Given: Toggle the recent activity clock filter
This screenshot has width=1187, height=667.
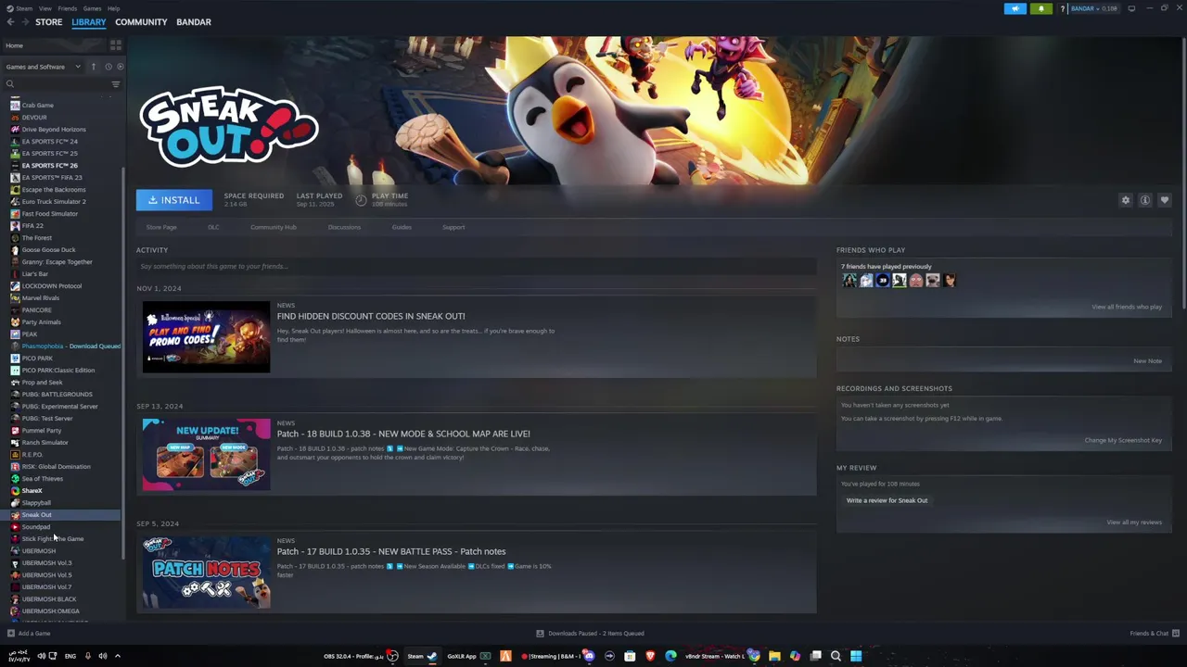Looking at the screenshot, I should pyautogui.click(x=108, y=67).
